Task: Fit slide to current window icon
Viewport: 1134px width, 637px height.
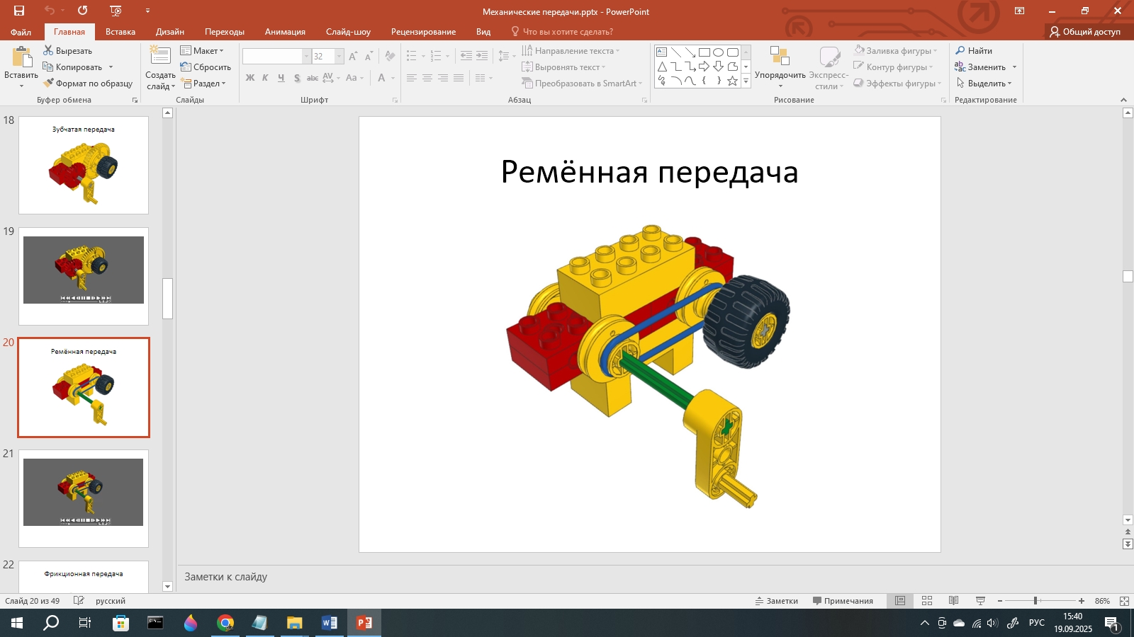Action: (x=1124, y=601)
